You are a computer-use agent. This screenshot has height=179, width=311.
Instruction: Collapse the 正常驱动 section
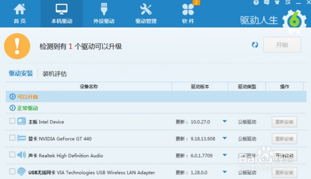[13, 108]
